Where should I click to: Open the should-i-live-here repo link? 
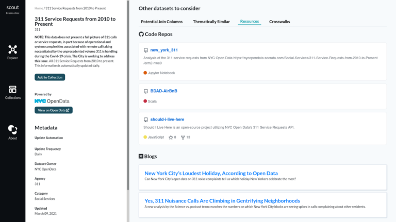point(167,119)
